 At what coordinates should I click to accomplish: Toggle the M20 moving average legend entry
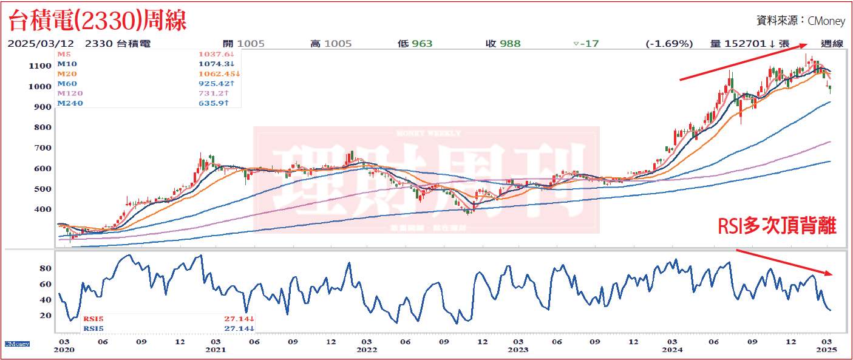tap(66, 73)
